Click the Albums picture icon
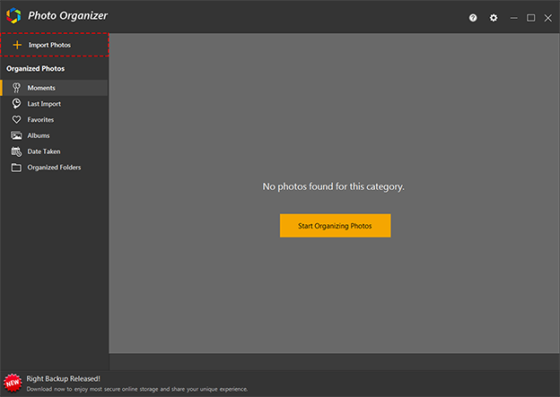Image resolution: width=560 pixels, height=397 pixels. tap(16, 135)
